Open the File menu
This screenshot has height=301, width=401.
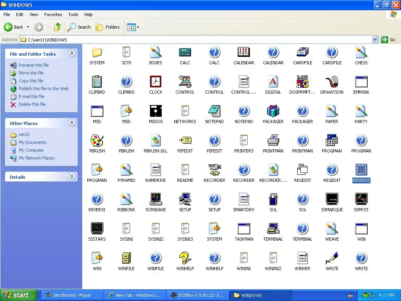pyautogui.click(x=7, y=15)
